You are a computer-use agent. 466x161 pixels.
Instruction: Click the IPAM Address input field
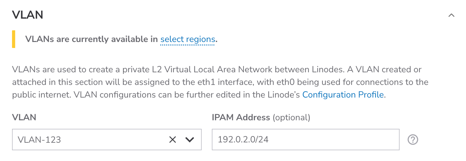point(305,140)
